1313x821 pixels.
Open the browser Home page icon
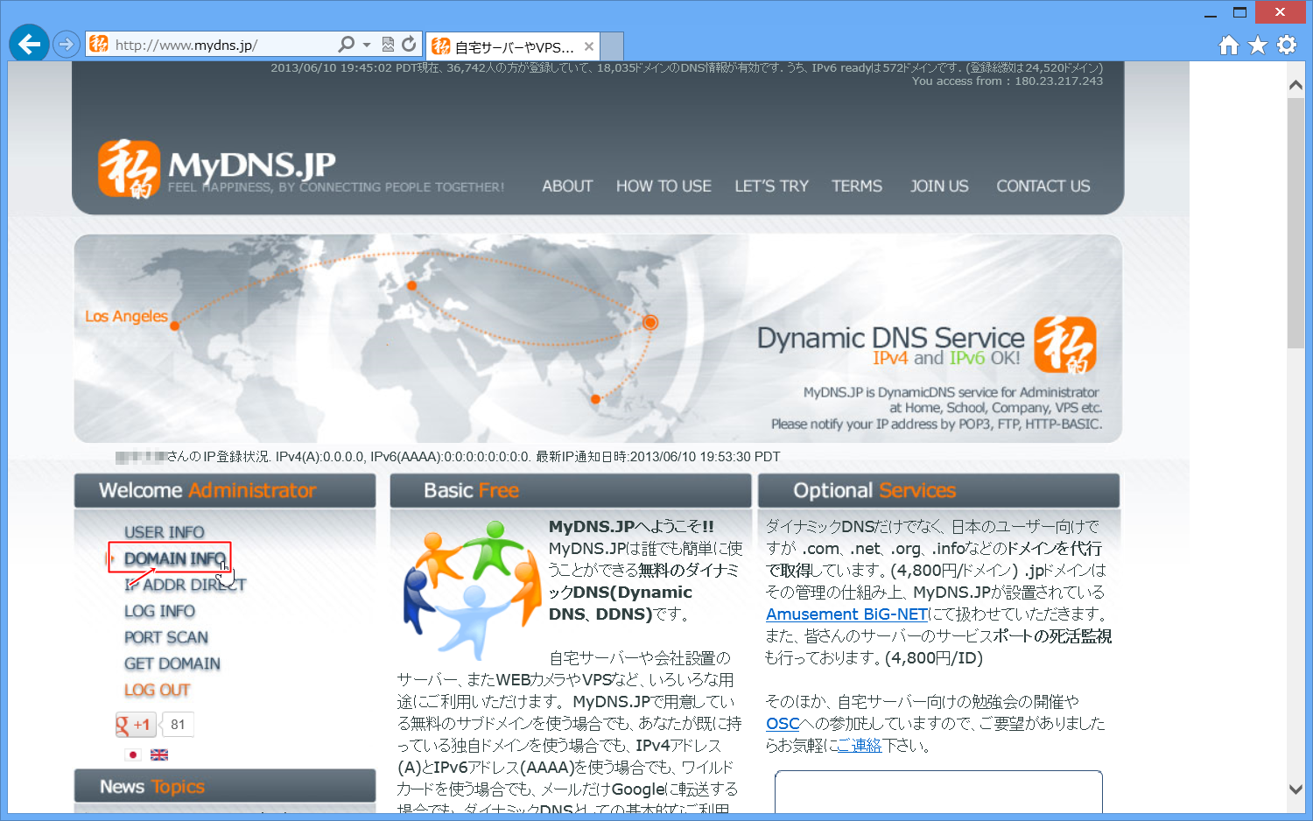pos(1228,44)
